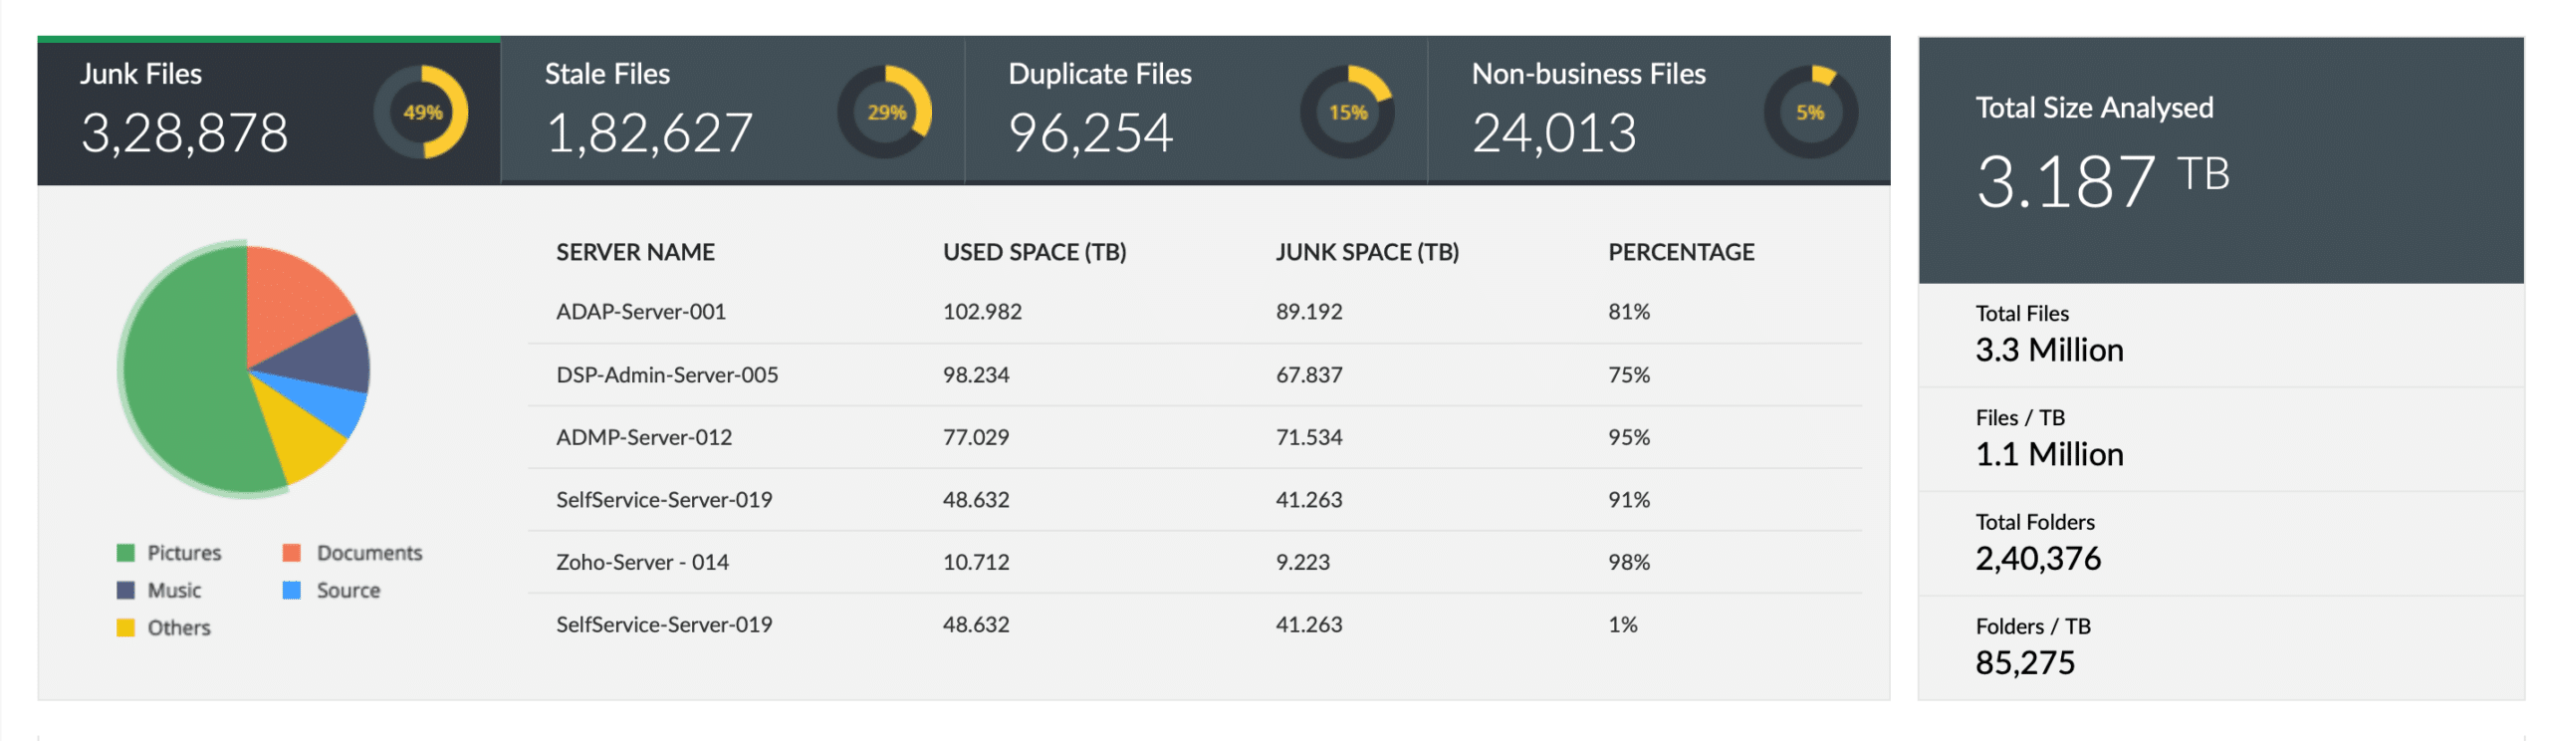The height and width of the screenshot is (741, 2549).
Task: Click junk space value 9.223
Action: click(1302, 562)
